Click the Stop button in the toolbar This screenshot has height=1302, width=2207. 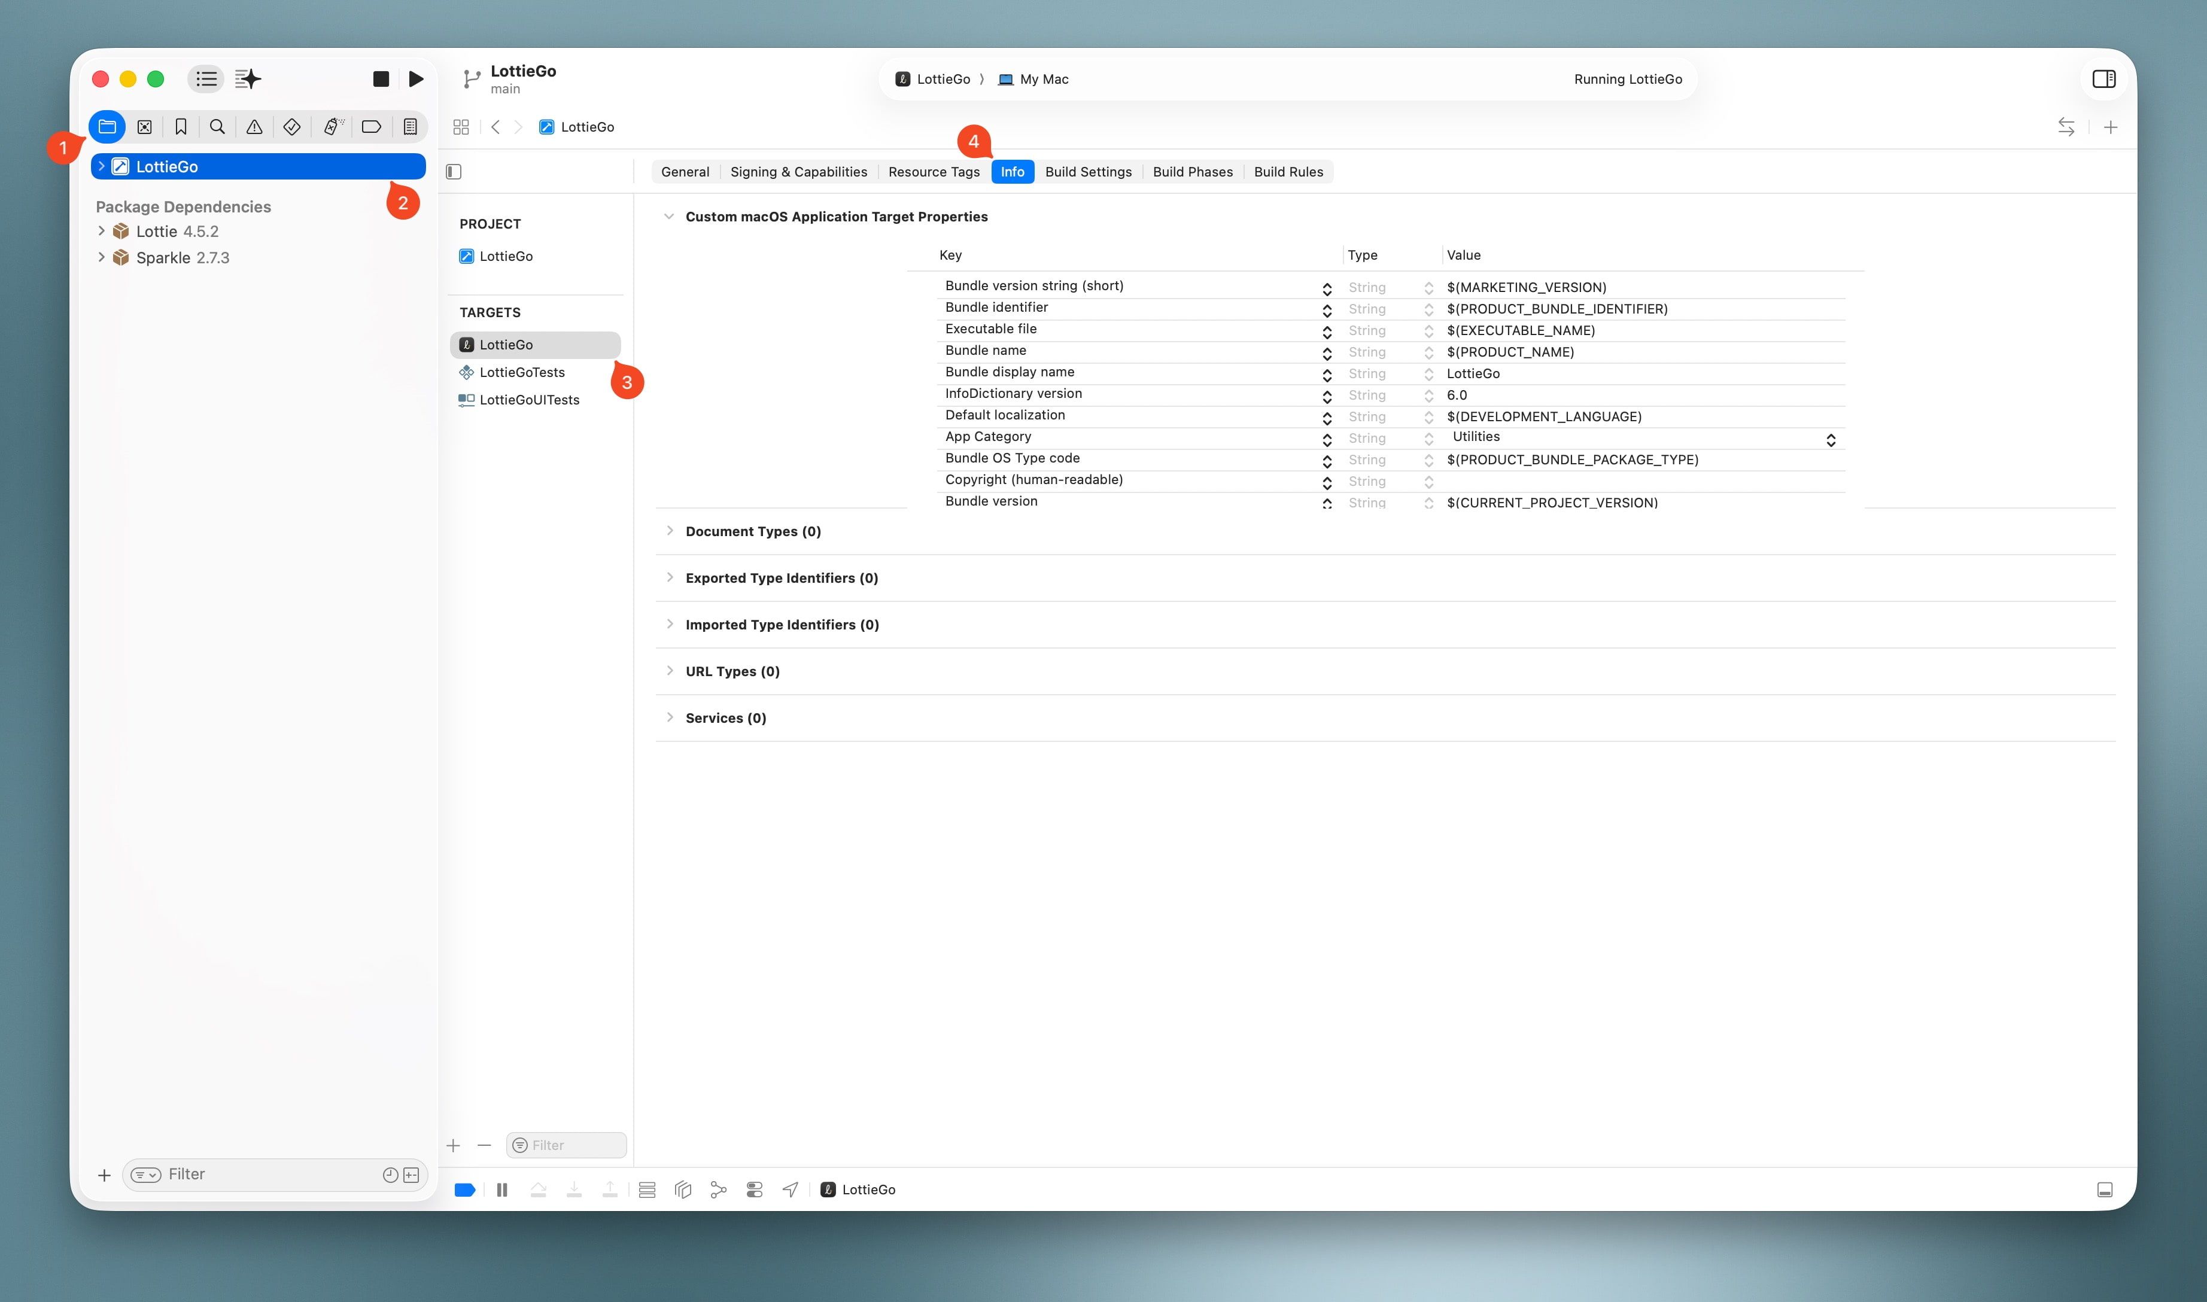click(x=381, y=79)
